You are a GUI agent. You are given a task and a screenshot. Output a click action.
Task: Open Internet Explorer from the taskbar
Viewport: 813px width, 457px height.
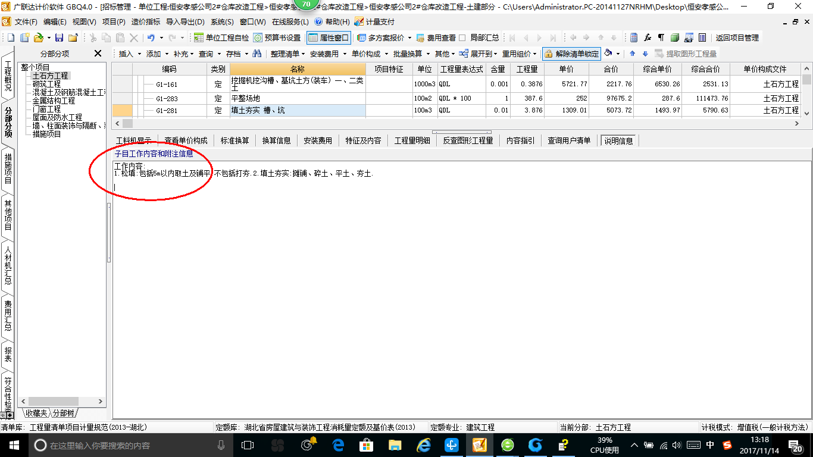pos(424,445)
